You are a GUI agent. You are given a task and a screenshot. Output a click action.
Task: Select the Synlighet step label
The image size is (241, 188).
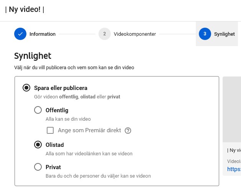tap(225, 34)
